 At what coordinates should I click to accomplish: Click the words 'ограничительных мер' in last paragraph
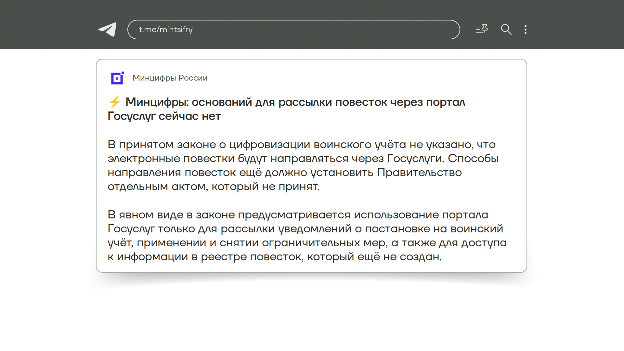coord(324,243)
